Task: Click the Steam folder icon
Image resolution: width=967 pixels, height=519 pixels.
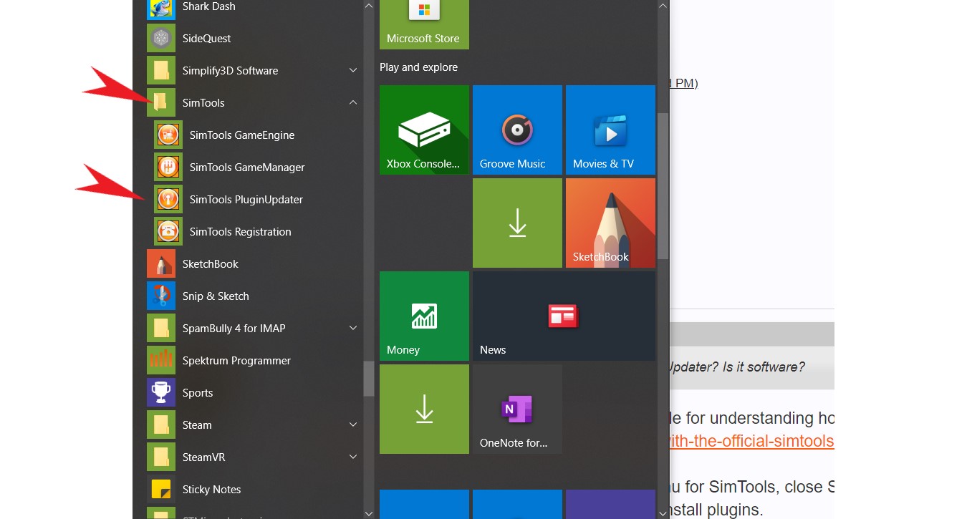Action: point(161,425)
